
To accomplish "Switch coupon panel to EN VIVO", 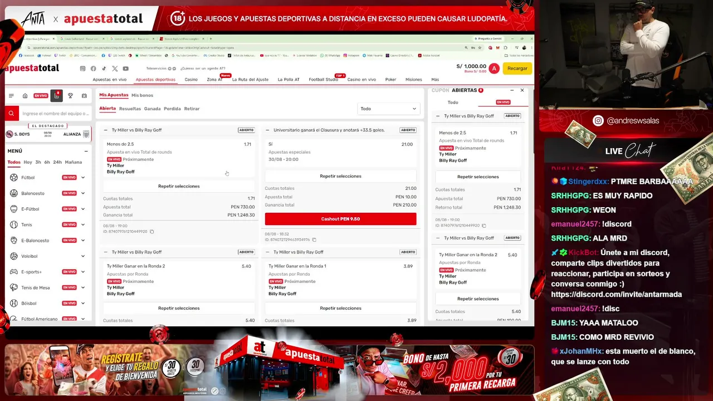I will click(x=503, y=102).
